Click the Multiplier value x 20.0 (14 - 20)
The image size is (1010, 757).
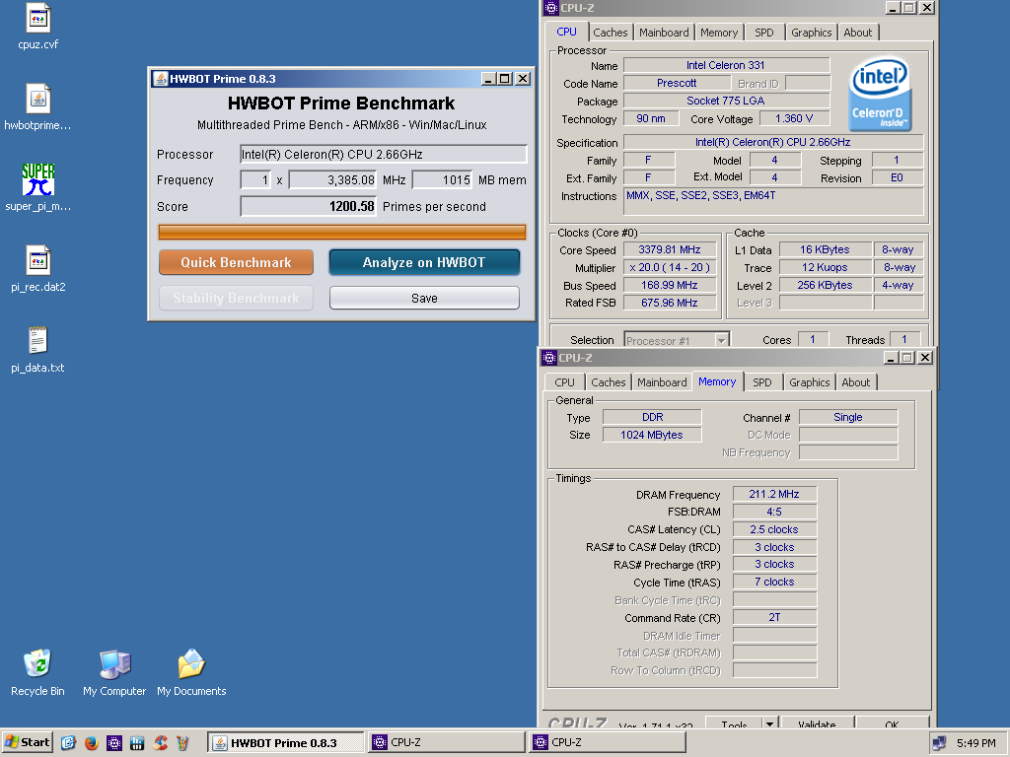[670, 267]
